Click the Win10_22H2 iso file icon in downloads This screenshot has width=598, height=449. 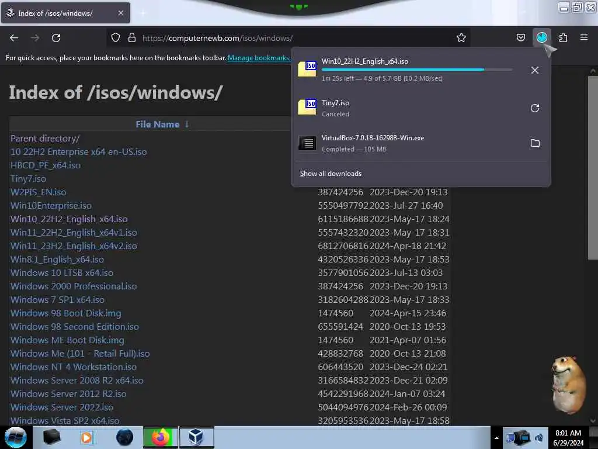pos(307,69)
